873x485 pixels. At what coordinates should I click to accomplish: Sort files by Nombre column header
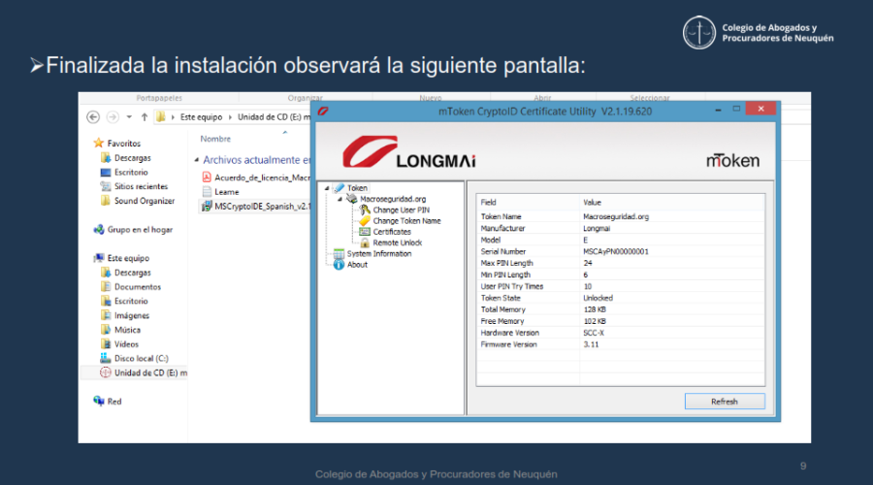[x=215, y=140]
